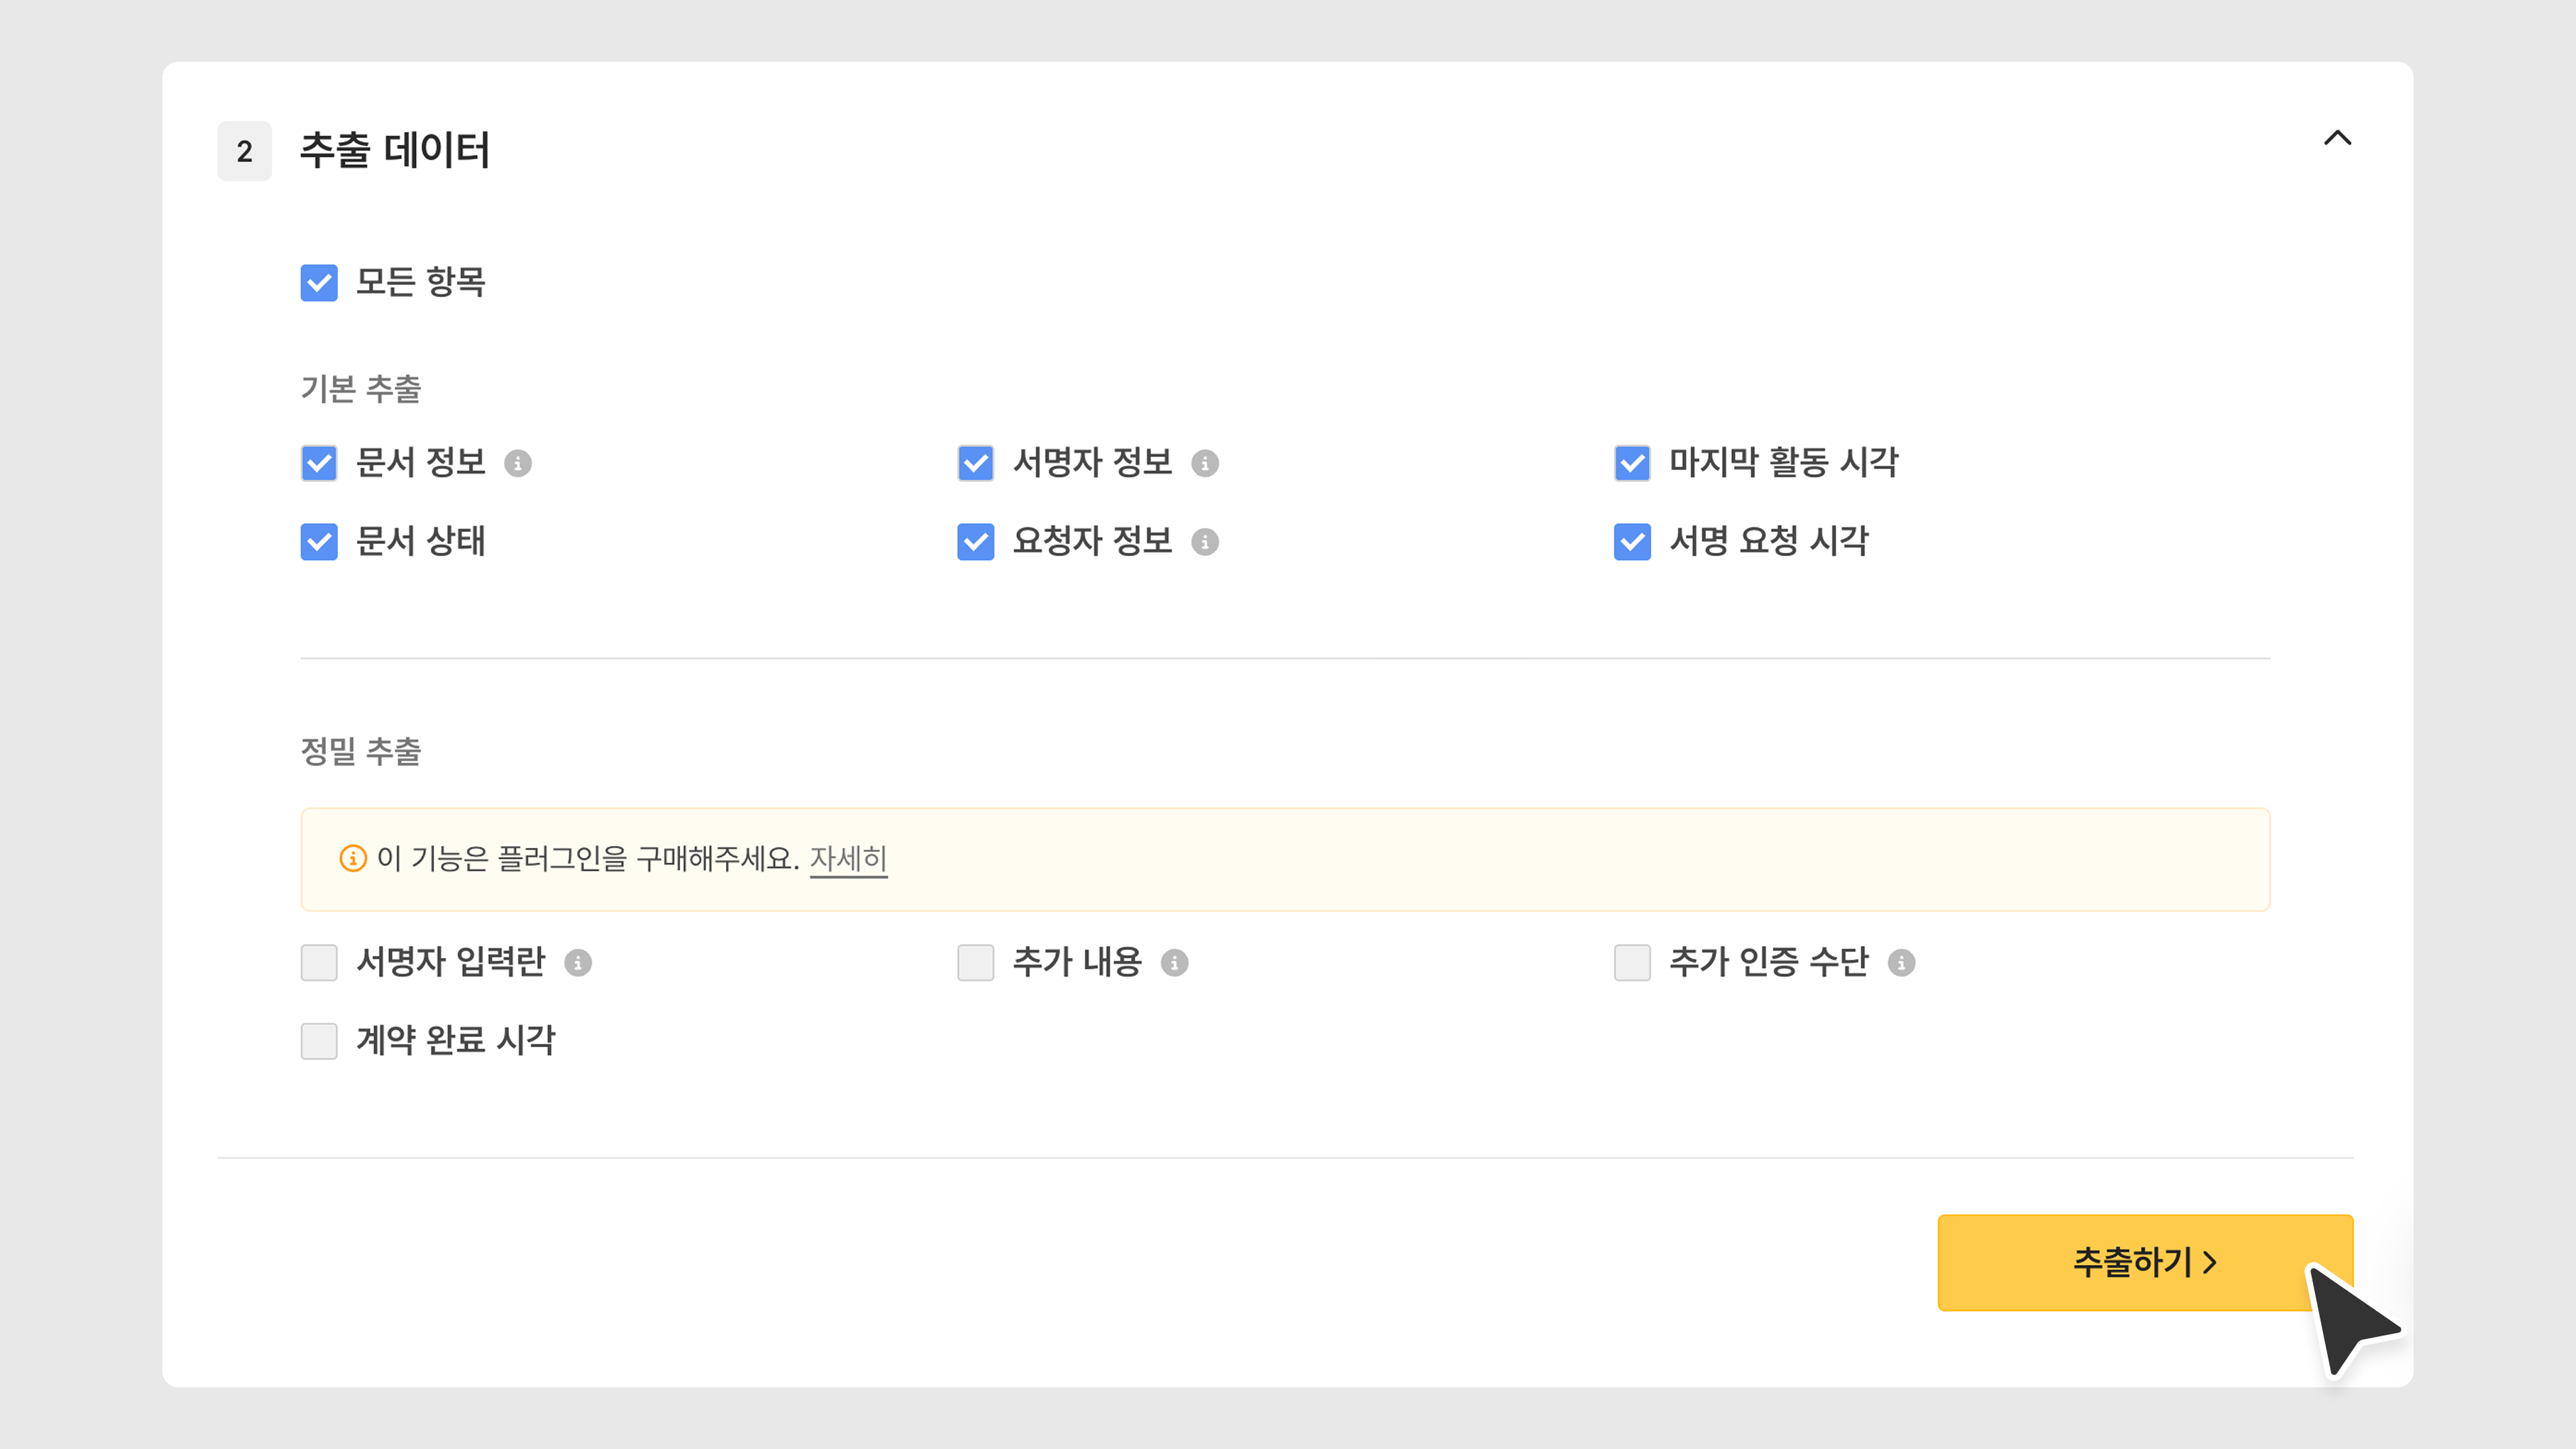Collapse the 추출 데이터 section chevron
The image size is (2576, 1449).
(x=2337, y=138)
